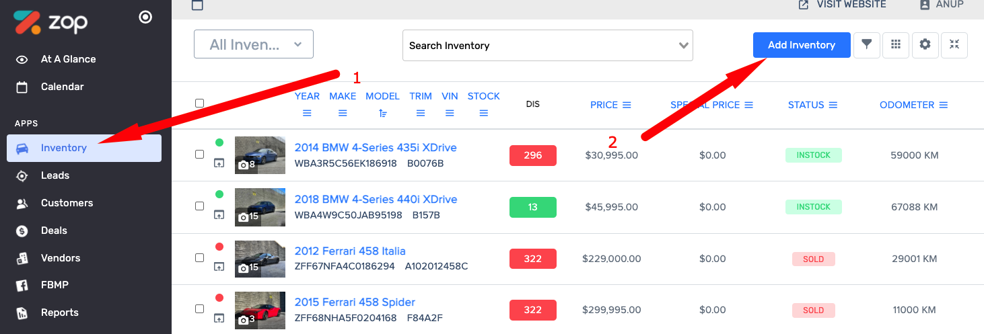Click the ANUP user profile icon
984x334 pixels.
[925, 5]
